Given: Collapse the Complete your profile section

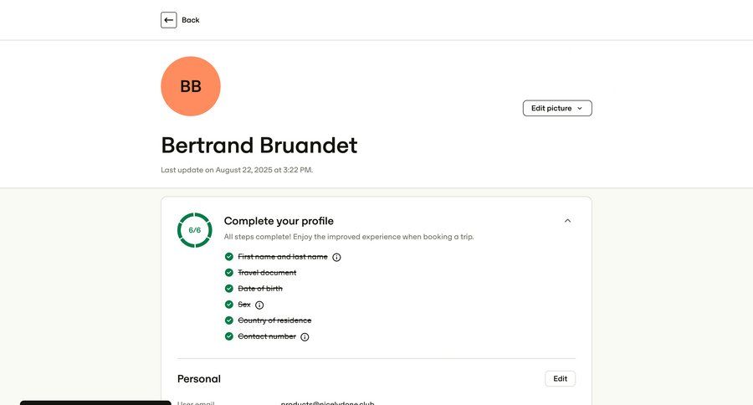Looking at the screenshot, I should click(x=567, y=221).
